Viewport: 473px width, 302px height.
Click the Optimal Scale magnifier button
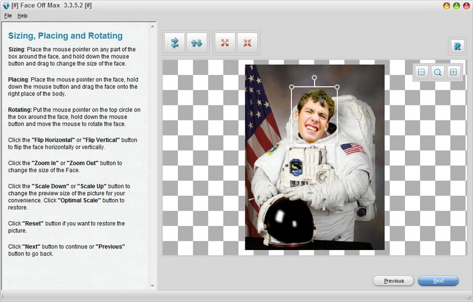click(438, 73)
